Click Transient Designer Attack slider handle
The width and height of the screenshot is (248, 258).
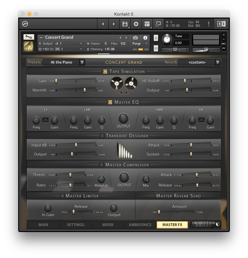click(x=191, y=145)
